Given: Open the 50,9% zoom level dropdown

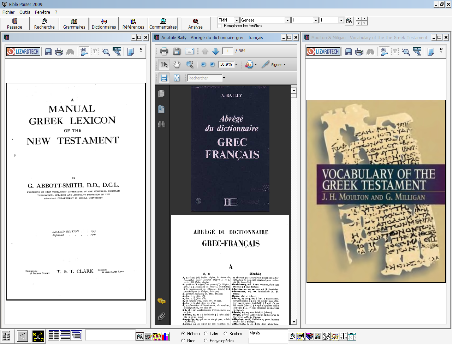Looking at the screenshot, I should [x=236, y=65].
